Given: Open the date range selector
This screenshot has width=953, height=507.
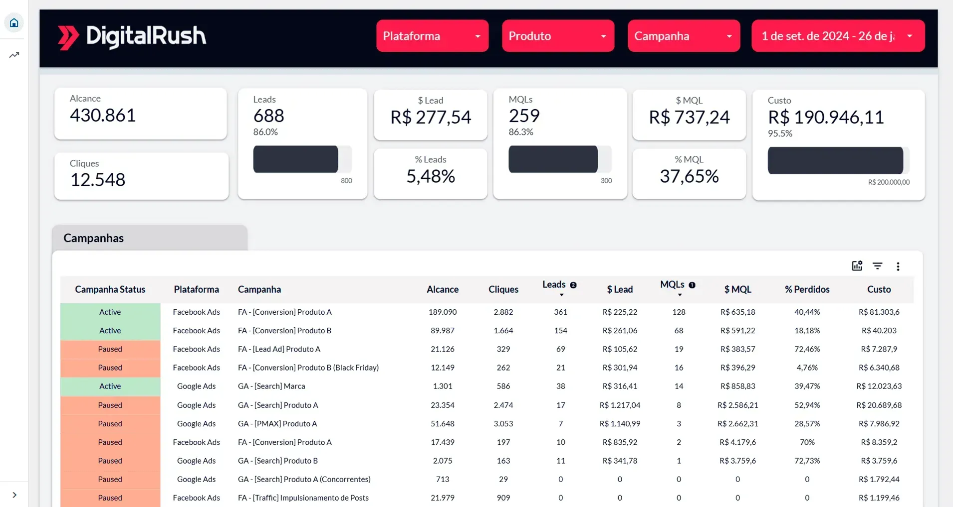Looking at the screenshot, I should pyautogui.click(x=838, y=36).
